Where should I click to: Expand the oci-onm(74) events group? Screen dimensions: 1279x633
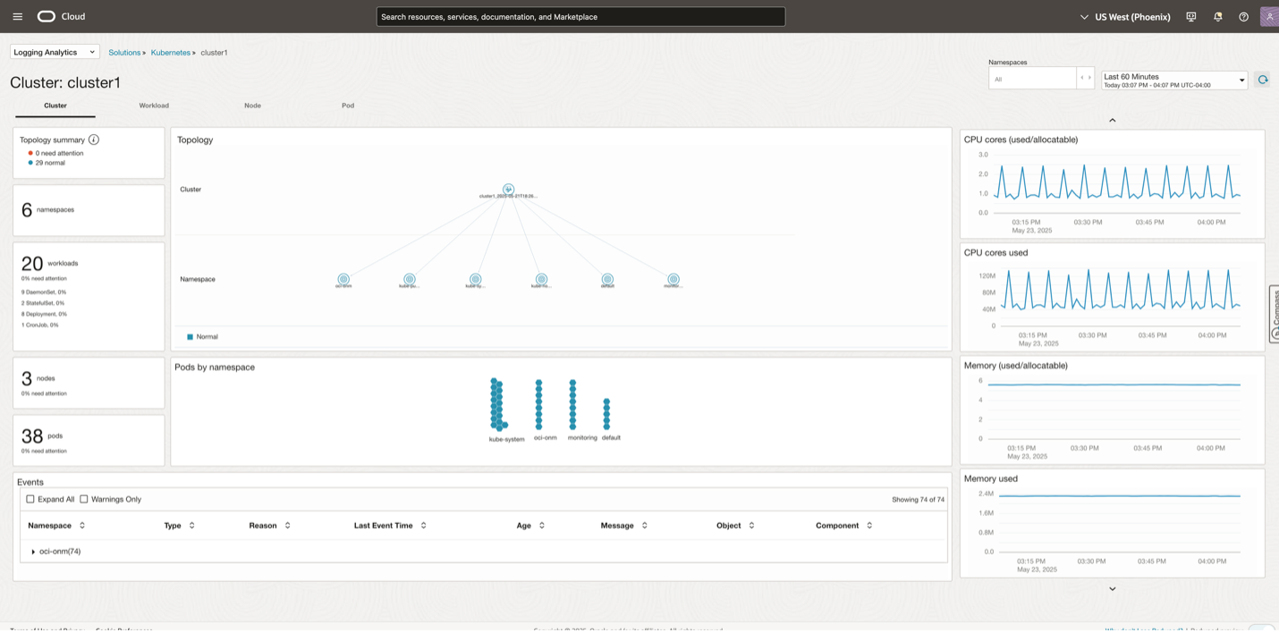55,552
